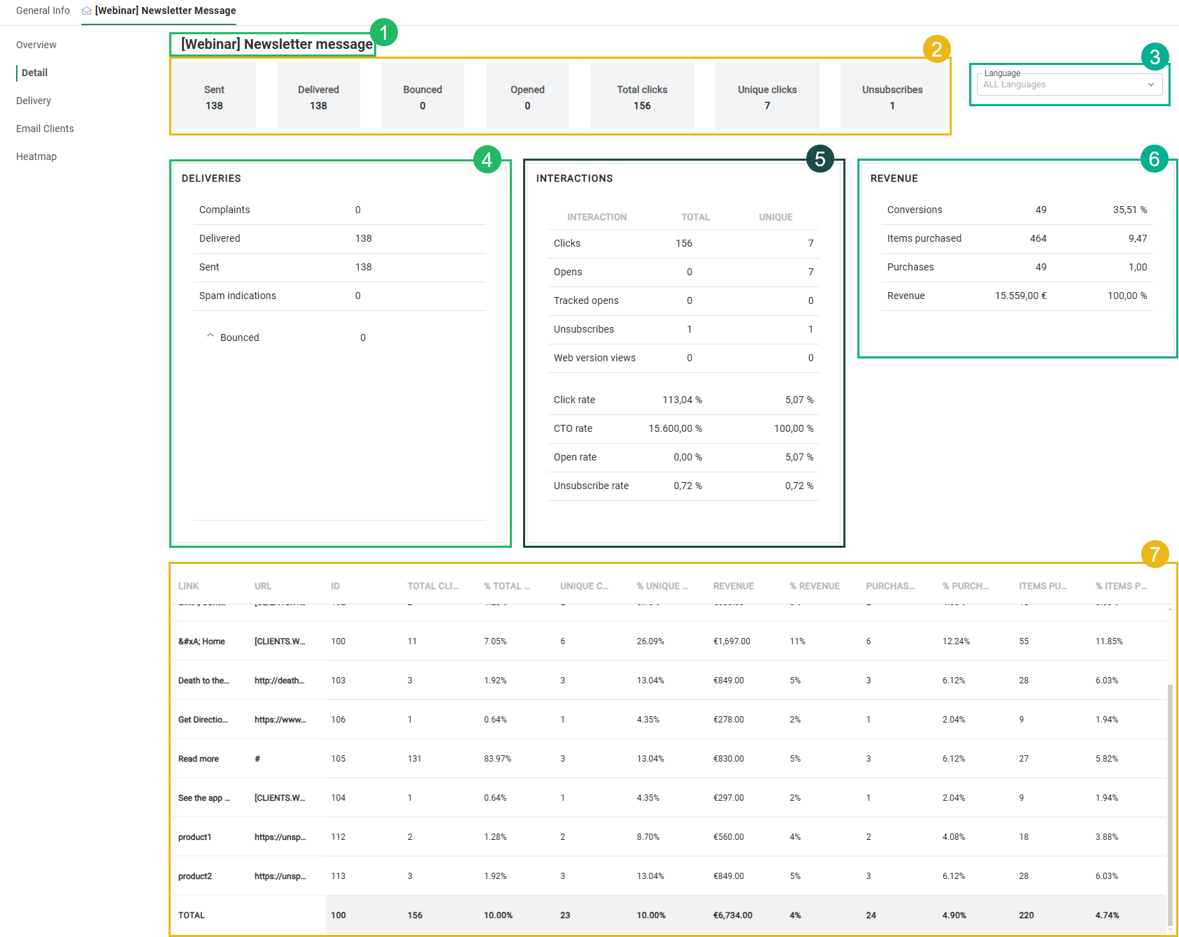Select the Detail sidebar item
The height and width of the screenshot is (937, 1179).
pos(34,73)
